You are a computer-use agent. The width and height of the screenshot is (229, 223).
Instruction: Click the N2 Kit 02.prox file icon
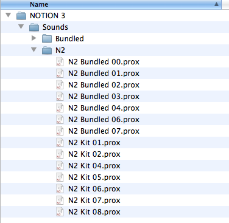pyautogui.click(x=60, y=154)
